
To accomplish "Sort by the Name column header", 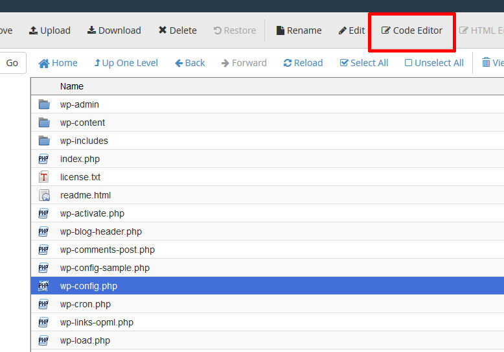I will [x=72, y=86].
